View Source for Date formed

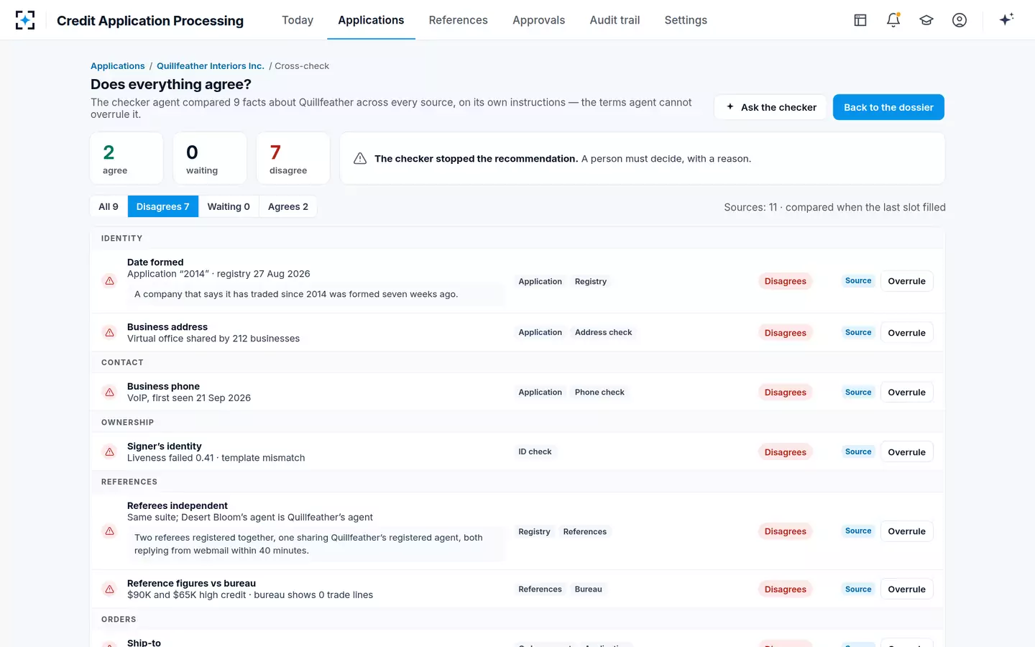(858, 281)
